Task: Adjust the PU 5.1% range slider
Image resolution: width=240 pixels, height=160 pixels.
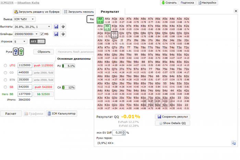Action: coord(69,66)
